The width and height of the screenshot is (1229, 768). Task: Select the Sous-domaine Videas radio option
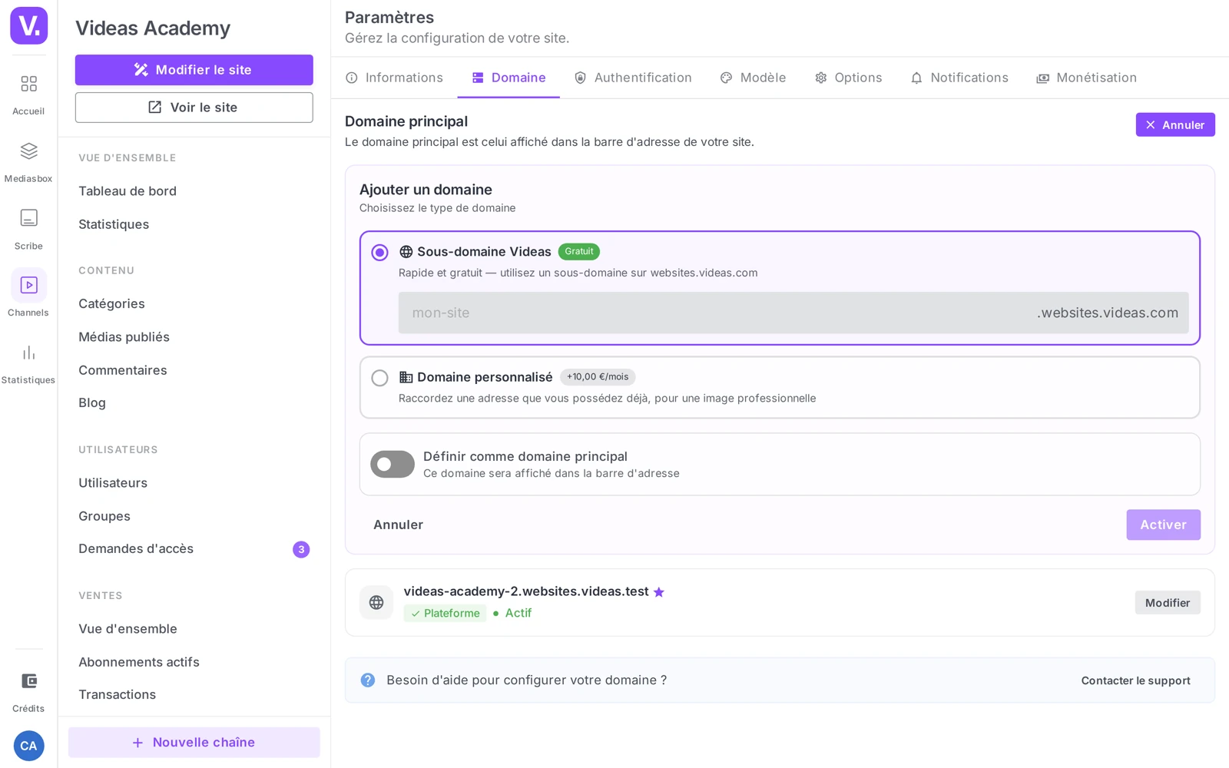[x=379, y=253]
